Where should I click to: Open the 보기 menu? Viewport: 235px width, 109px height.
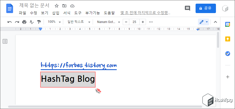(x=44, y=13)
